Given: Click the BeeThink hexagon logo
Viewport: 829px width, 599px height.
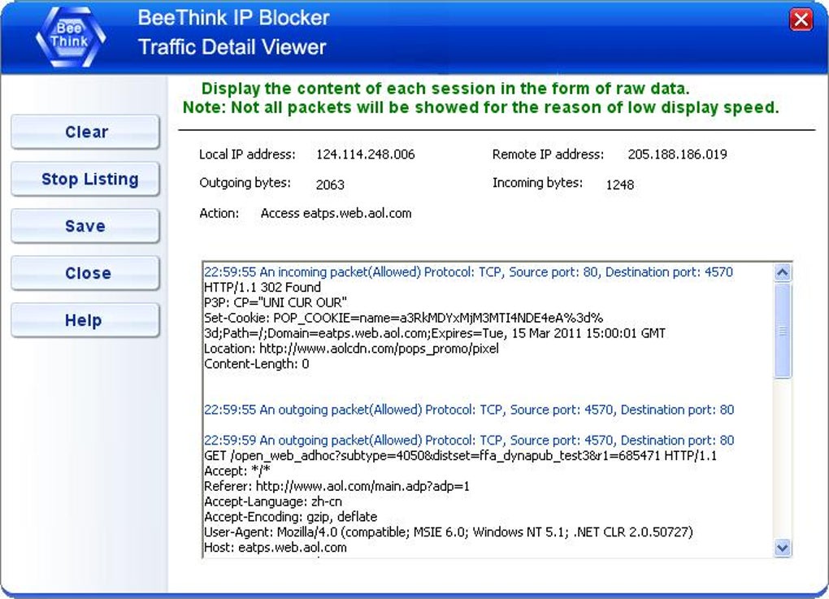Looking at the screenshot, I should [x=71, y=37].
